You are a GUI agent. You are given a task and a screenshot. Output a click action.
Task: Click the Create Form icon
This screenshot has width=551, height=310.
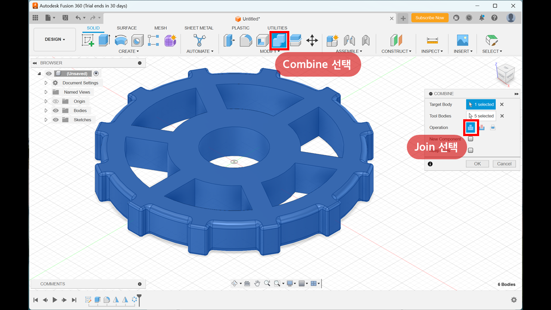pyautogui.click(x=170, y=40)
